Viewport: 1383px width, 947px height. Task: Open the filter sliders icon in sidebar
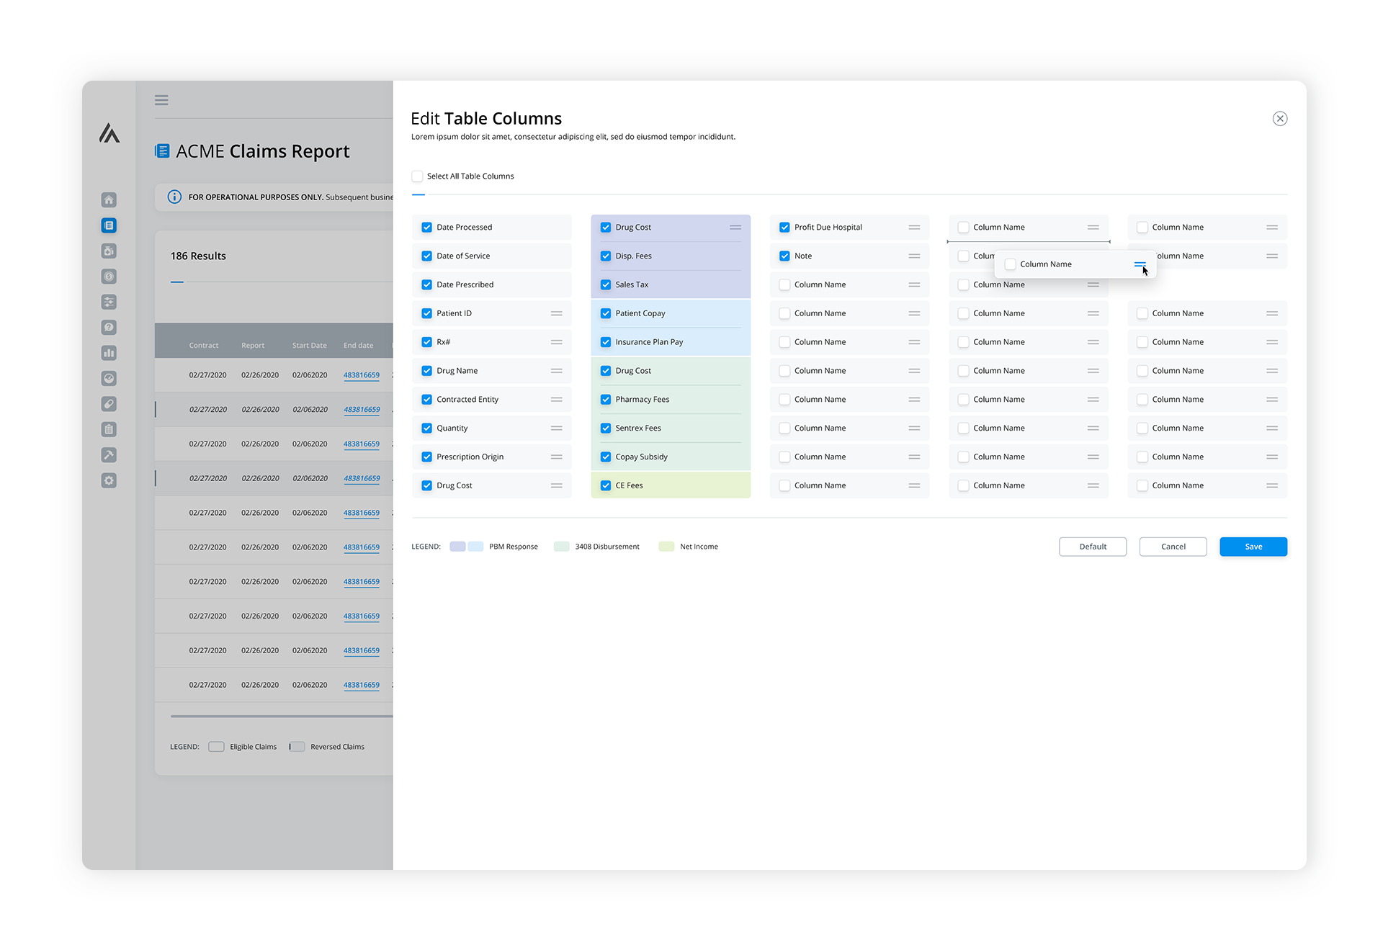tap(109, 302)
